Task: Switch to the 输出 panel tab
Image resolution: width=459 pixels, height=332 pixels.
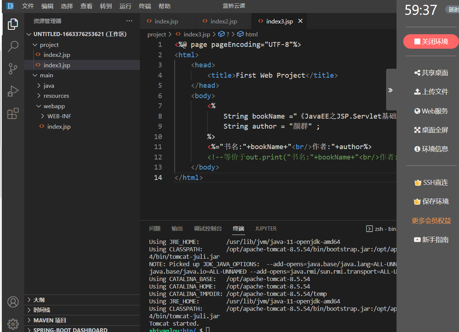Action: pos(177,229)
